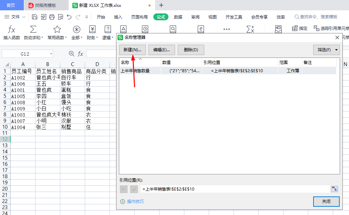Open the 操作技巧 tips link
This screenshot has height=215, width=349.
(135, 202)
